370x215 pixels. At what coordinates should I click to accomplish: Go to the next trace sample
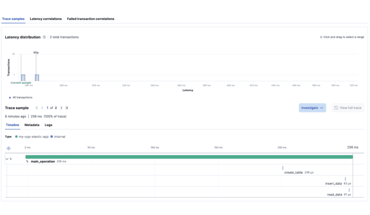(61, 108)
